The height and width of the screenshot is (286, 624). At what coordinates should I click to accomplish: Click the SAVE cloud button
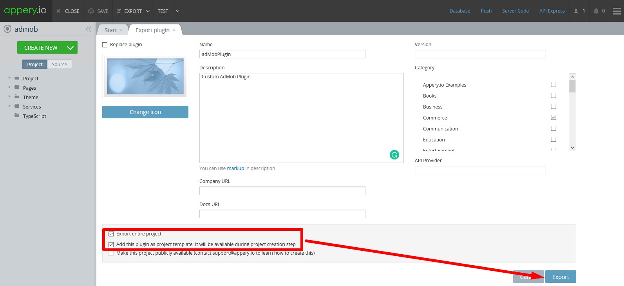click(98, 11)
